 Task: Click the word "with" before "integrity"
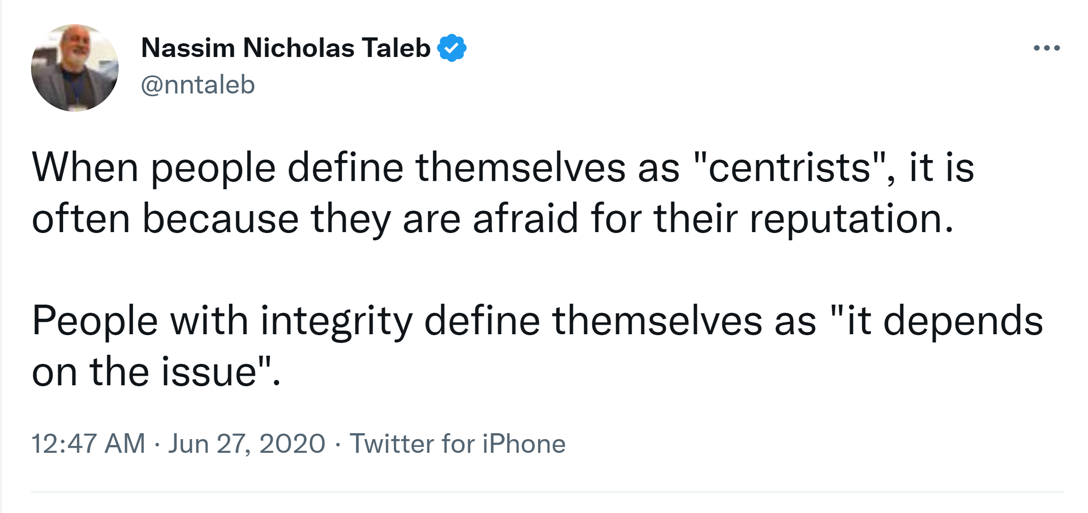(x=209, y=321)
